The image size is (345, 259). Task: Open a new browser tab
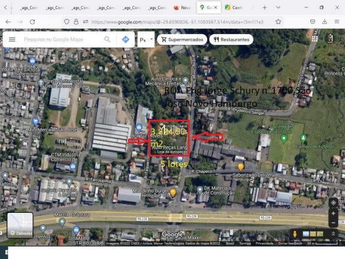click(265, 7)
